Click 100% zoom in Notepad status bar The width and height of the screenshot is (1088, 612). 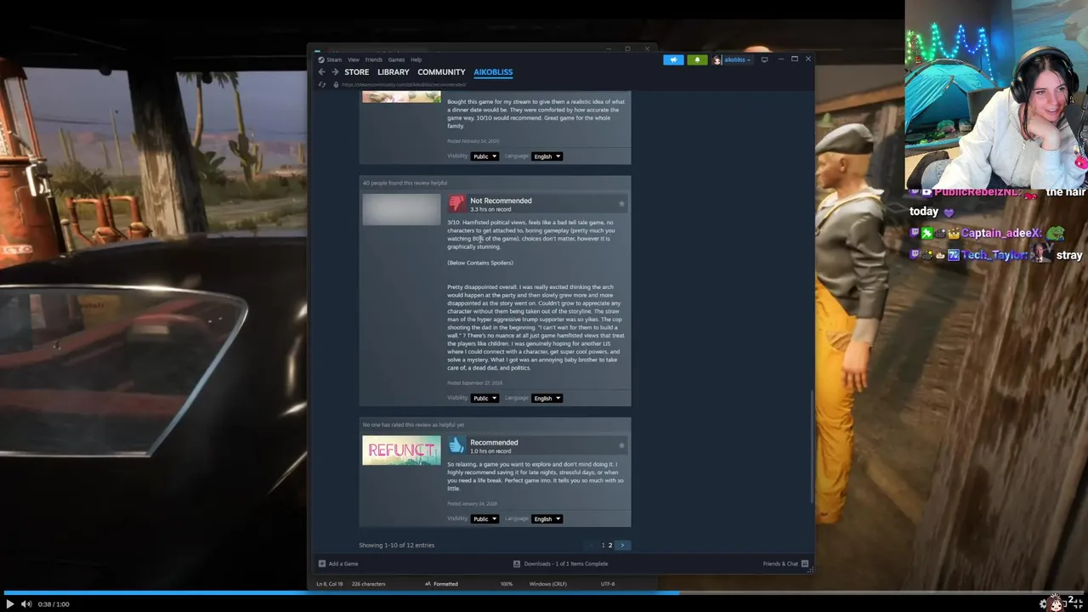[506, 584]
